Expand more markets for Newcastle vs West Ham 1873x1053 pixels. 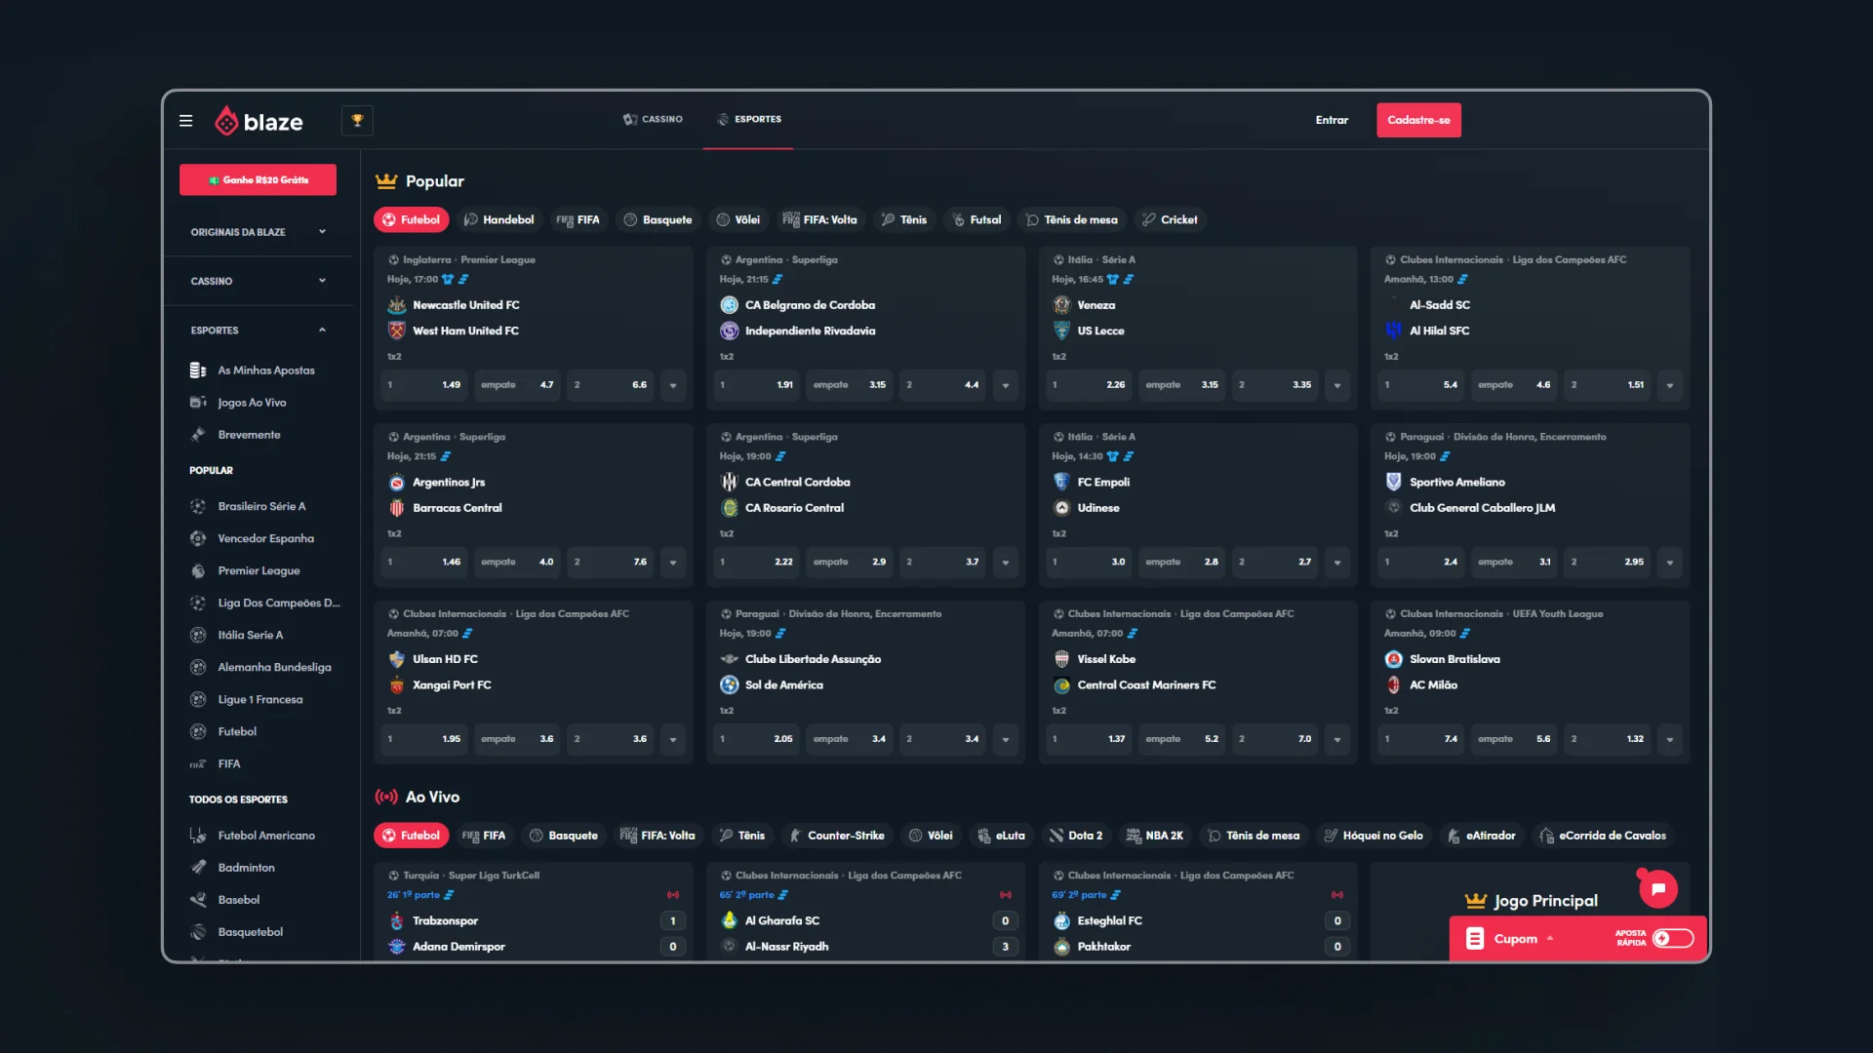pos(673,385)
